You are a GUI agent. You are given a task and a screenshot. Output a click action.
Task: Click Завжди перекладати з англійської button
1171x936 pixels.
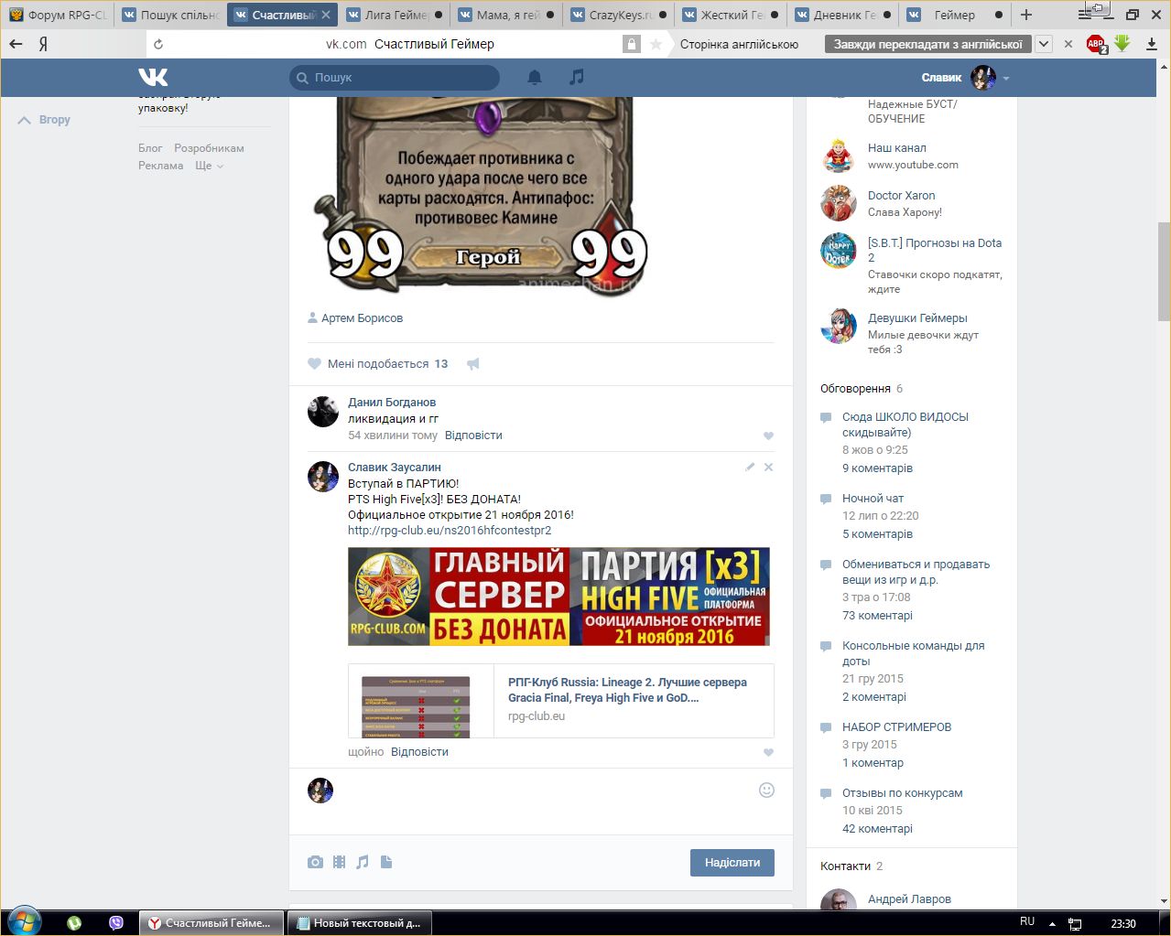(927, 44)
